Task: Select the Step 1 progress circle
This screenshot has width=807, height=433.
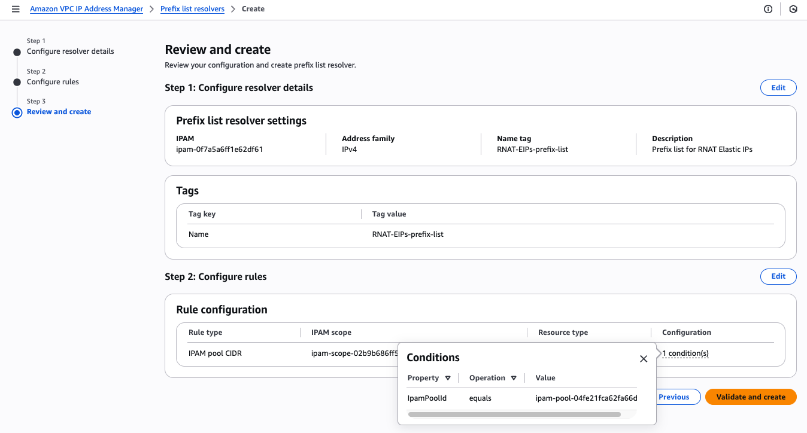Action: 17,51
